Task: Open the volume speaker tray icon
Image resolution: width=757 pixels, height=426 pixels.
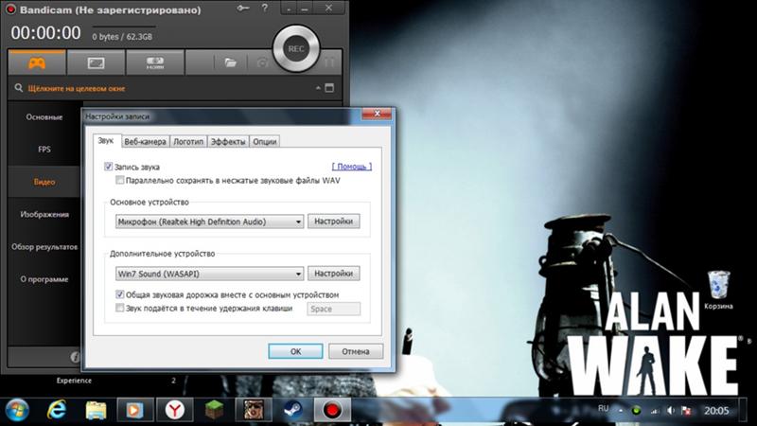Action: [671, 411]
